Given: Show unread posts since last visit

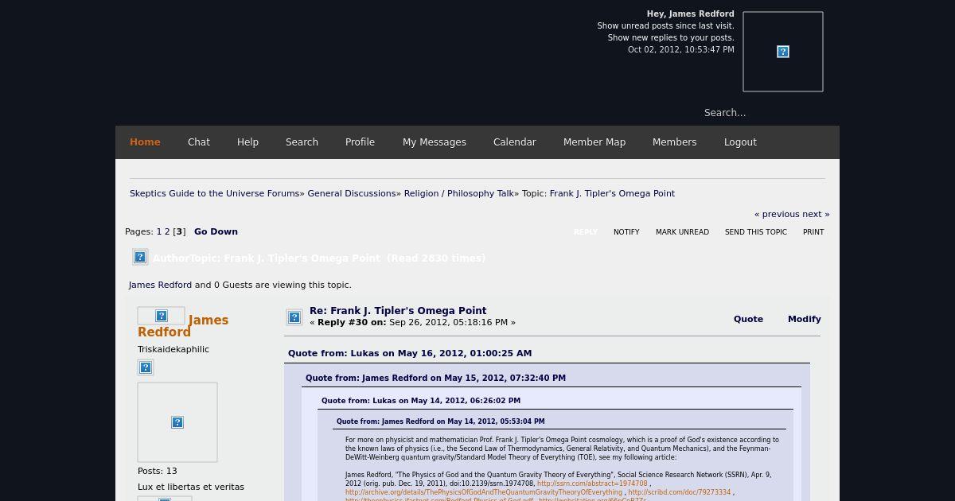Looking at the screenshot, I should point(666,26).
